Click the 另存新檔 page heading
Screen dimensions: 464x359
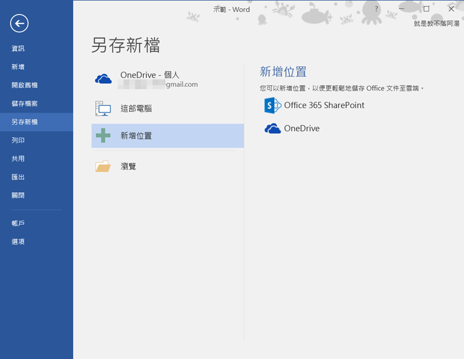coord(126,45)
